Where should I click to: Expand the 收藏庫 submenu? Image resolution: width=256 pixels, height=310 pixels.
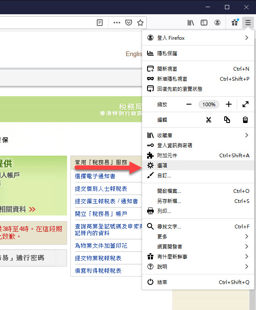coord(198,136)
